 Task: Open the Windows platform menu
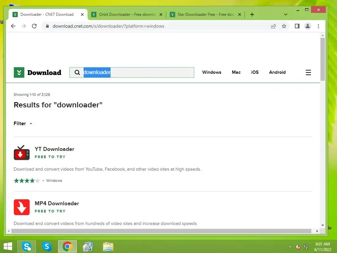pyautogui.click(x=212, y=72)
